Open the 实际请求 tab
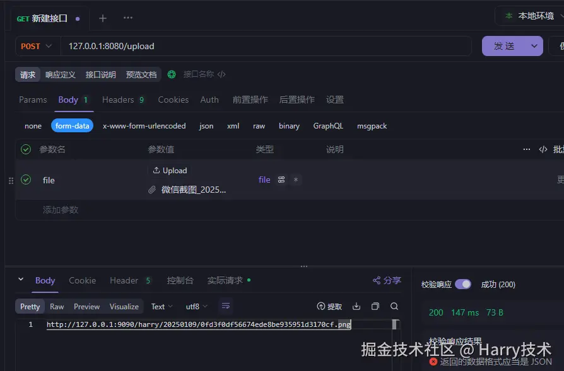 [229, 280]
